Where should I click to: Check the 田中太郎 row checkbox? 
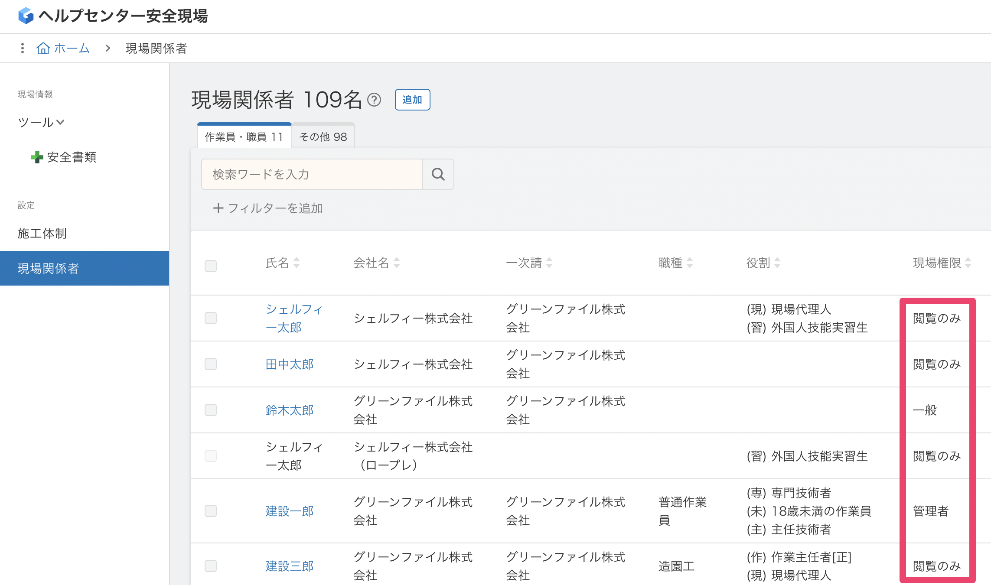pyautogui.click(x=211, y=364)
